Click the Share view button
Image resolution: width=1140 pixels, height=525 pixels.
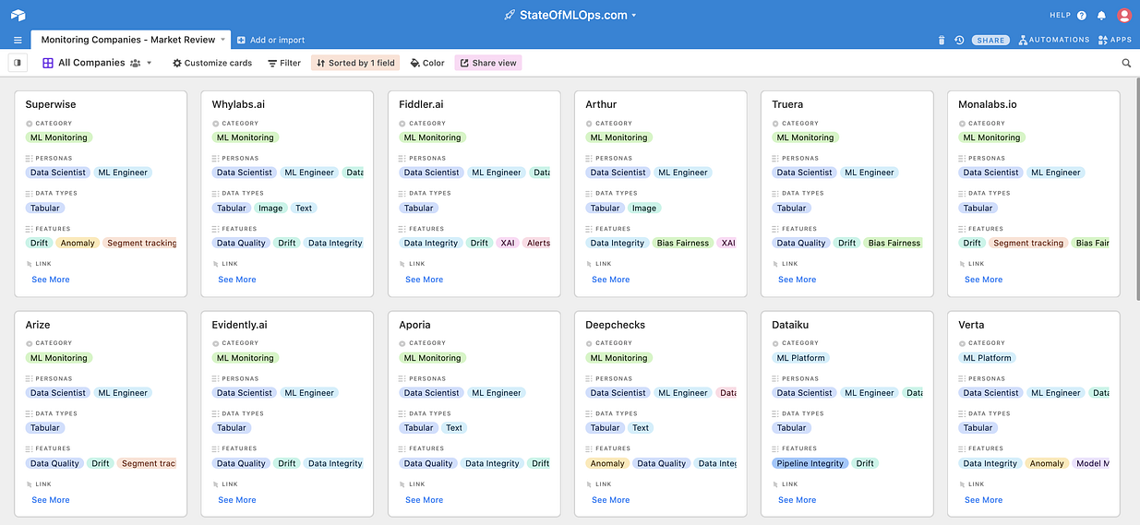point(487,63)
